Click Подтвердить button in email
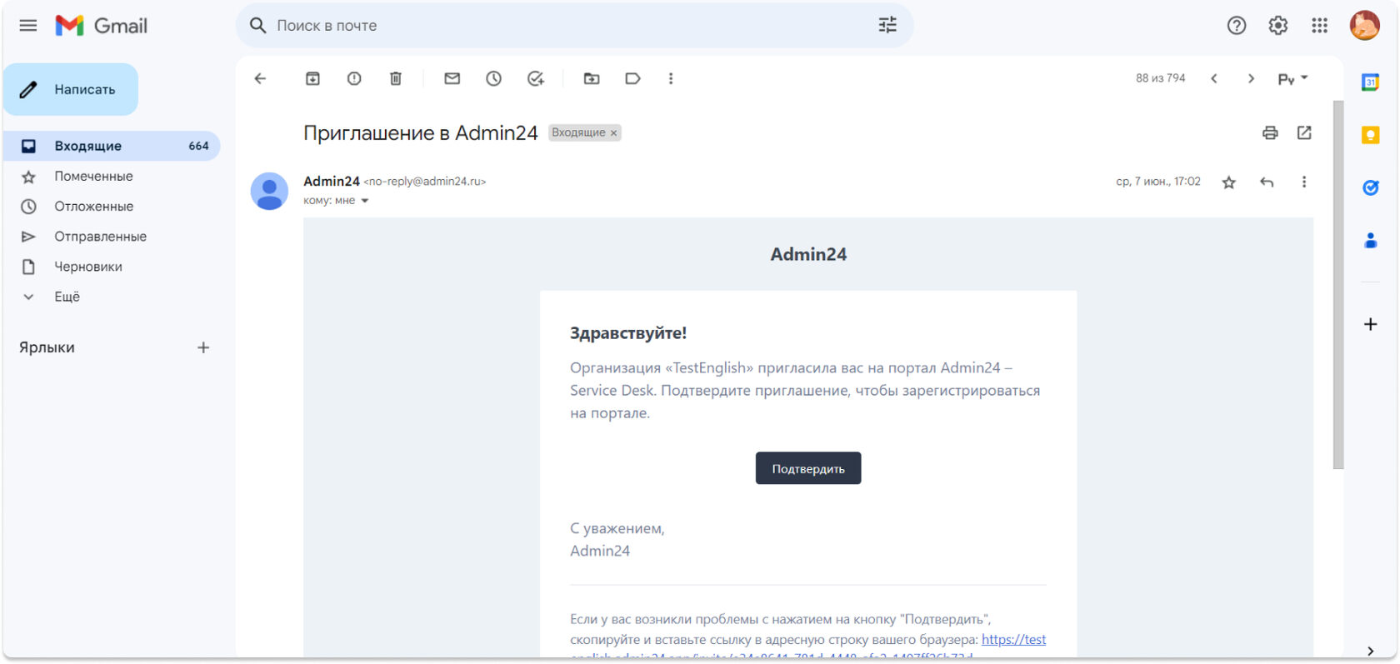Image resolution: width=1400 pixels, height=664 pixels. (x=808, y=468)
